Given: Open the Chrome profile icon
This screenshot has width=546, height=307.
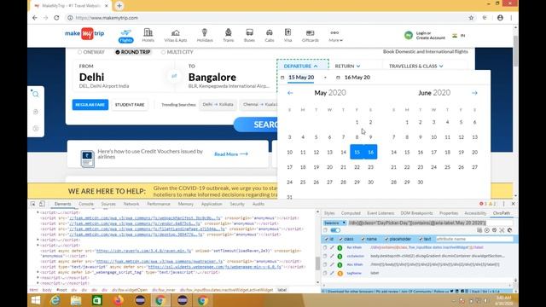Looking at the screenshot, I should (500, 18).
